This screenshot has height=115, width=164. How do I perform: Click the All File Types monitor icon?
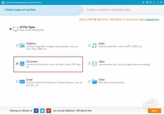click(x=16, y=29)
